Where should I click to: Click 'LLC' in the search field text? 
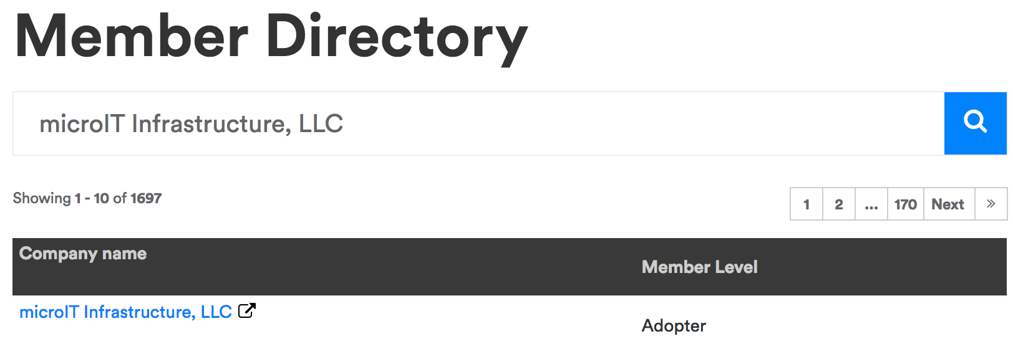point(321,123)
